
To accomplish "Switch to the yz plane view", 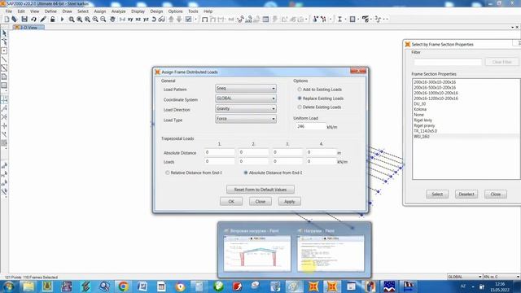I will [x=146, y=20].
